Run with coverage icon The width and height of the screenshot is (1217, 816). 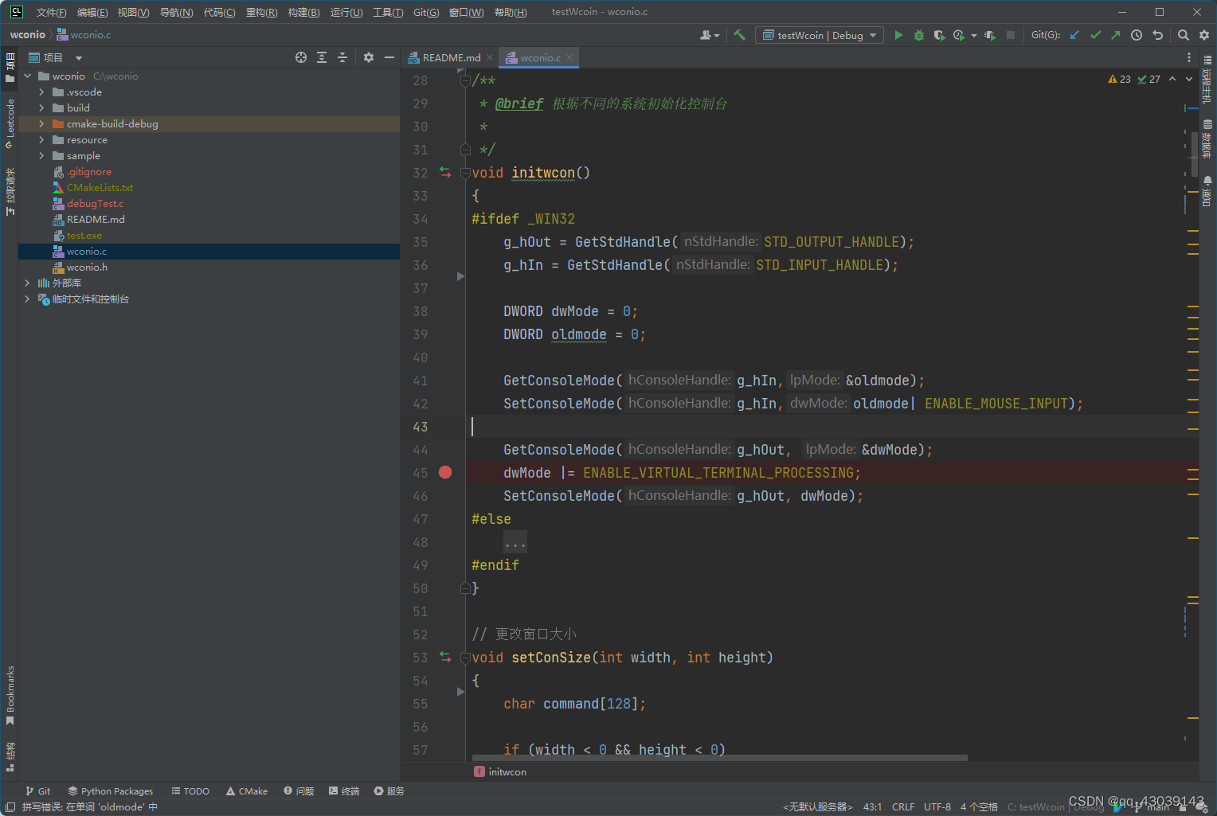click(x=939, y=35)
